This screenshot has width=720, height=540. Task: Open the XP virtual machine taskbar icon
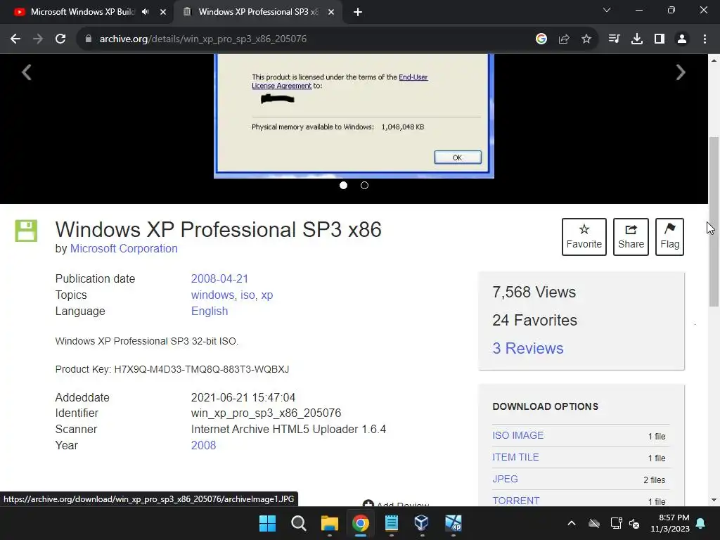(x=454, y=523)
